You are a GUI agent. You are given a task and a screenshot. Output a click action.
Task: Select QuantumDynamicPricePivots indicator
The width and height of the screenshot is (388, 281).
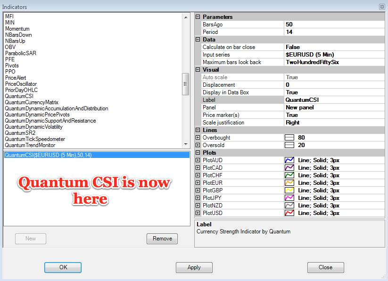tap(37, 115)
